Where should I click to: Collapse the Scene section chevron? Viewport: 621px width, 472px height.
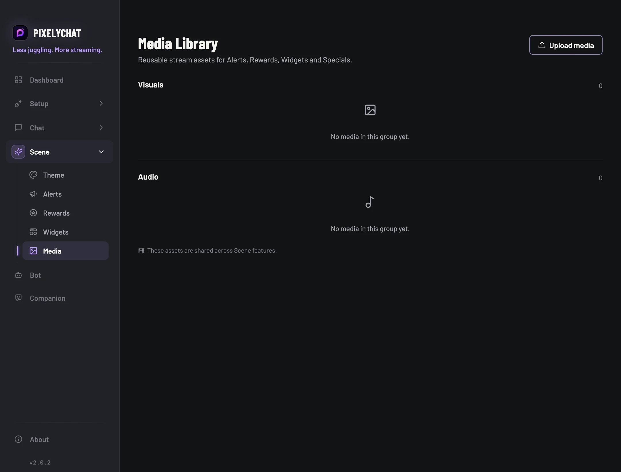tap(101, 152)
